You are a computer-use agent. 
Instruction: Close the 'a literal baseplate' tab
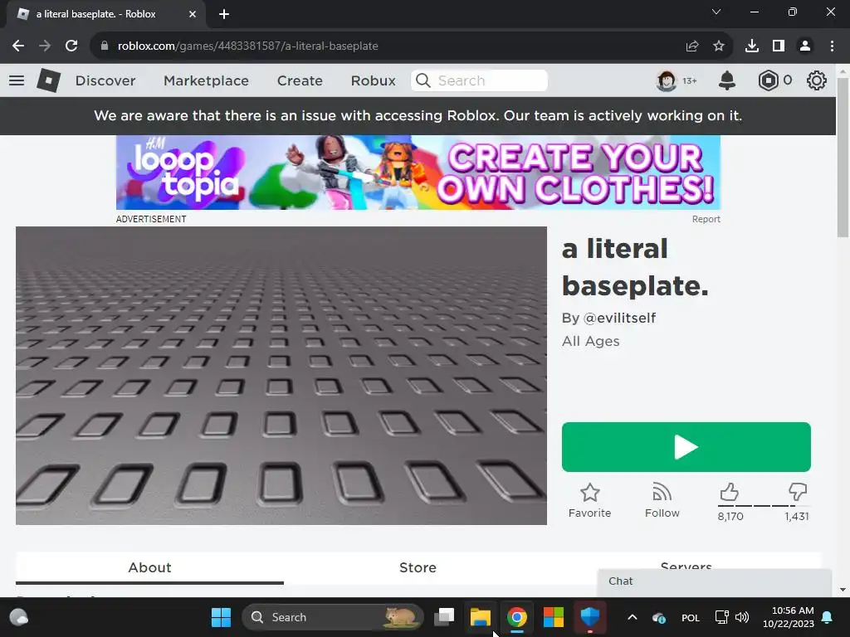(193, 14)
